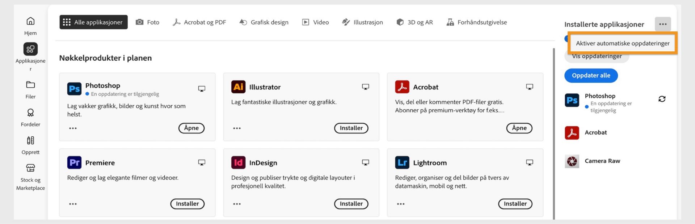The width and height of the screenshot is (695, 224).
Task: Choose Aktiver automatiske oppdateringer
Action: (623, 43)
